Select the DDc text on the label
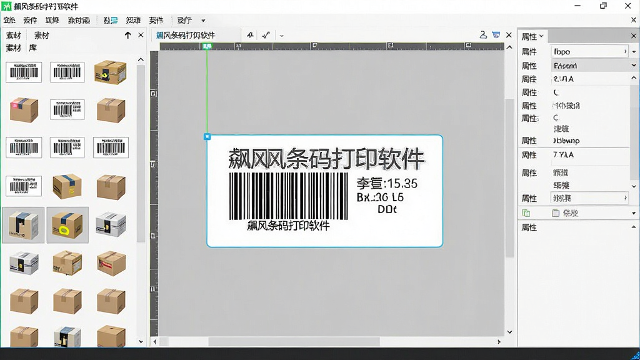Image resolution: width=640 pixels, height=360 pixels. tap(387, 209)
